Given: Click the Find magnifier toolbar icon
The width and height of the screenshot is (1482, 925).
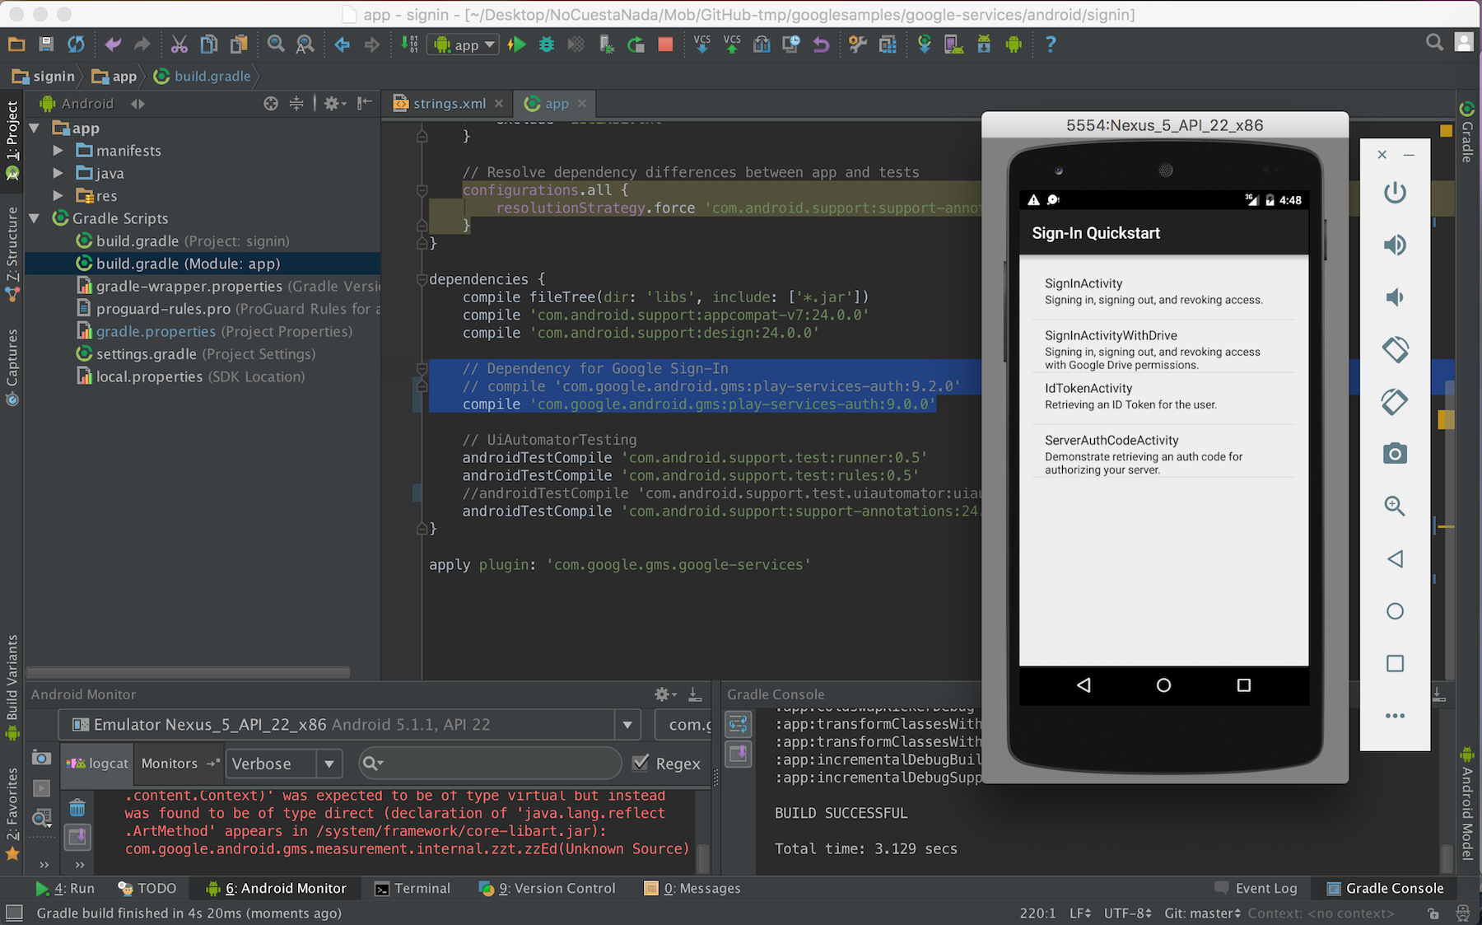Looking at the screenshot, I should point(276,44).
